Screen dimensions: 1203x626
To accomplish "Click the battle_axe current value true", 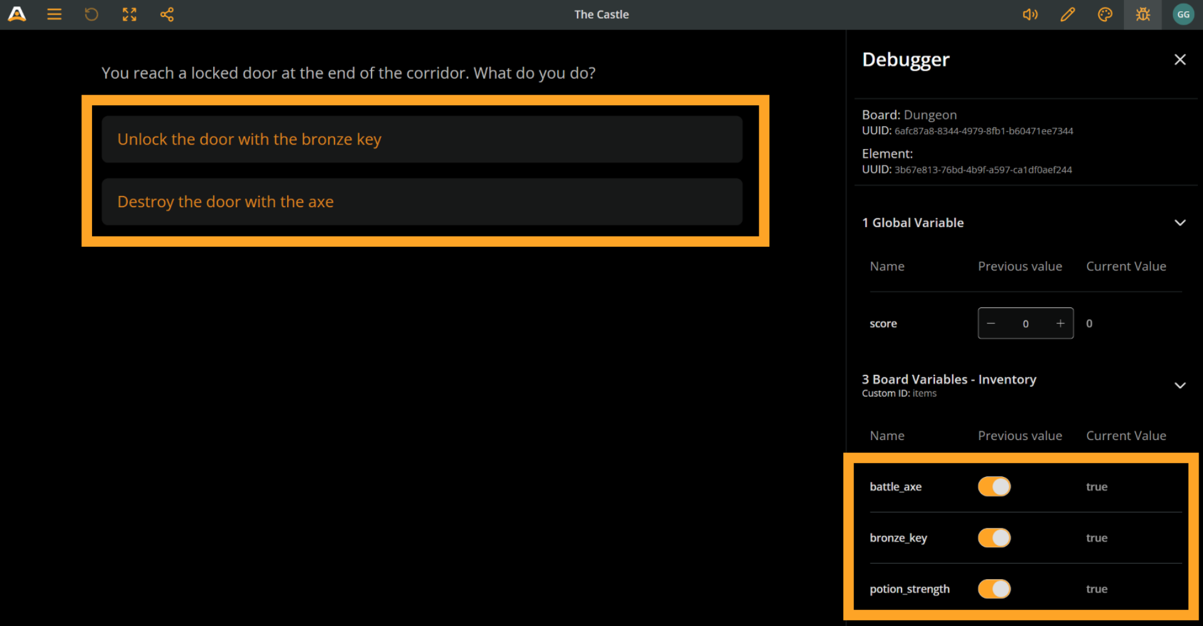I will point(1096,487).
